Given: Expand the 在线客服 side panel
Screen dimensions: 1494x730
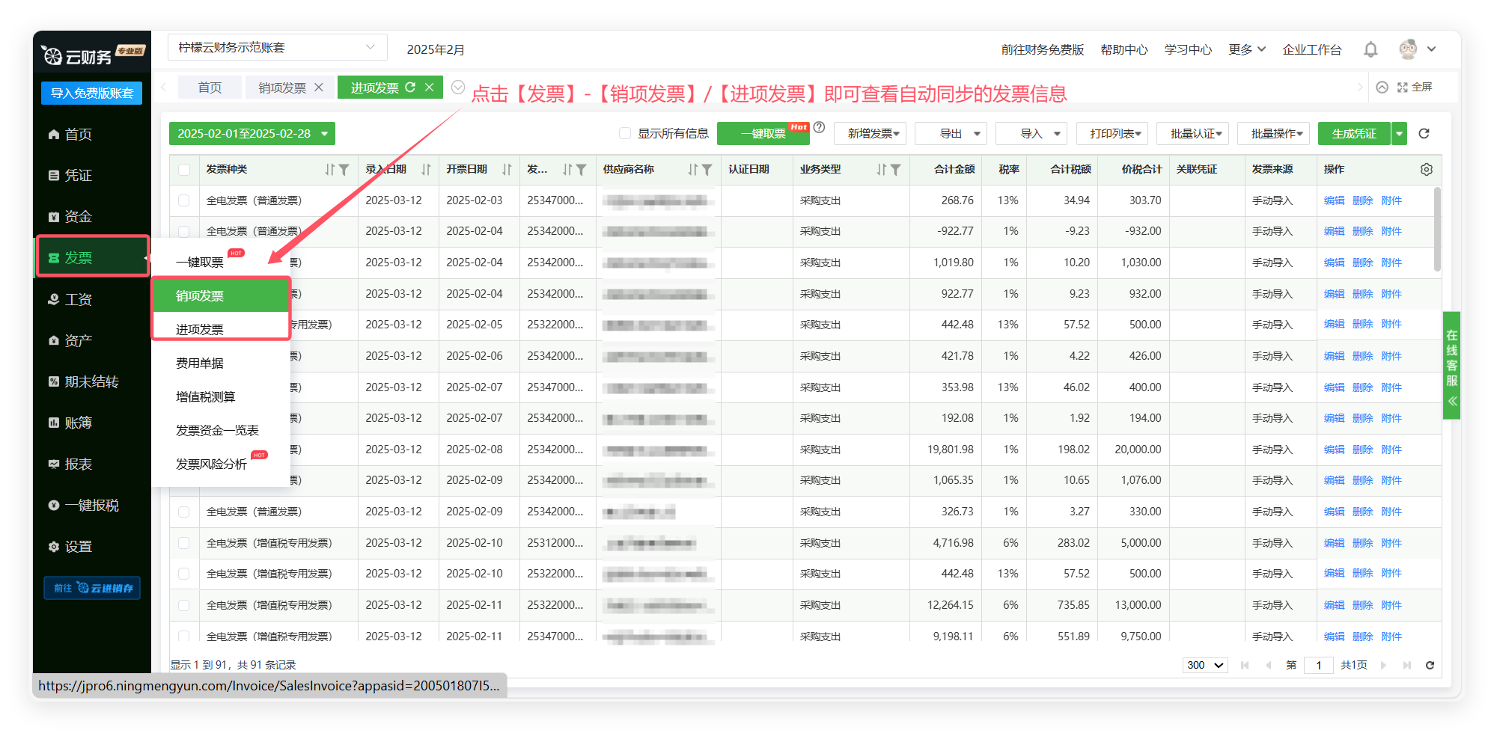Looking at the screenshot, I should coord(1452,365).
